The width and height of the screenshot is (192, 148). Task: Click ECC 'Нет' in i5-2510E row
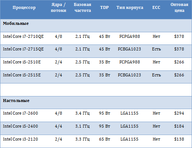[156, 62]
